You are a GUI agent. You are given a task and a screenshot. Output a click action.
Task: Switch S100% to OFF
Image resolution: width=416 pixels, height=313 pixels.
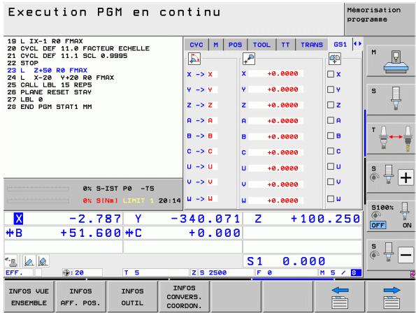click(378, 225)
